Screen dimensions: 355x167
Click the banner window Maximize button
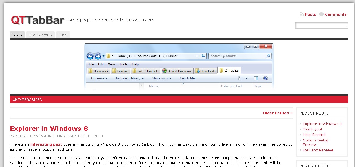pos(256,46)
